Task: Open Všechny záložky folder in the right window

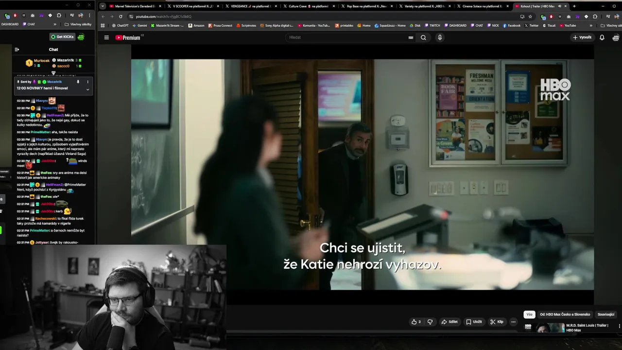Action: [611, 25]
